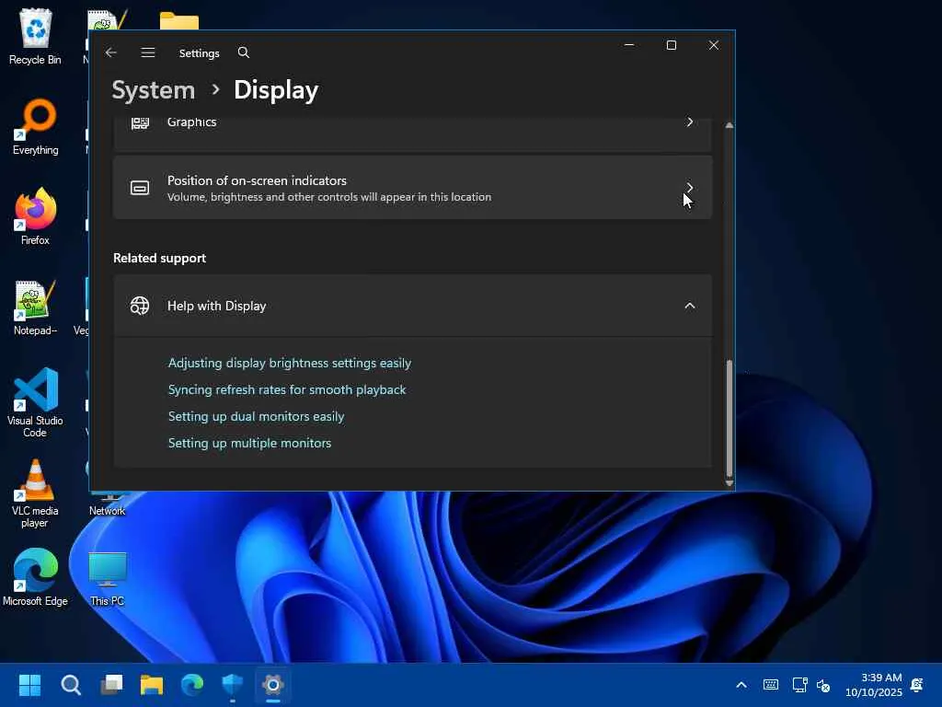This screenshot has width=942, height=707.
Task: Open 'Syncing refresh rates for smooth playback' link
Action: click(x=287, y=389)
